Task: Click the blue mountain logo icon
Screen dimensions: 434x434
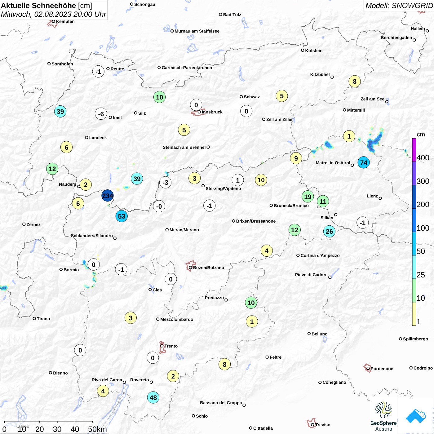Action: (x=416, y=416)
